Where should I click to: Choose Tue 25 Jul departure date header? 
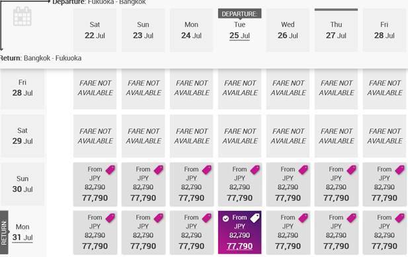click(x=239, y=30)
